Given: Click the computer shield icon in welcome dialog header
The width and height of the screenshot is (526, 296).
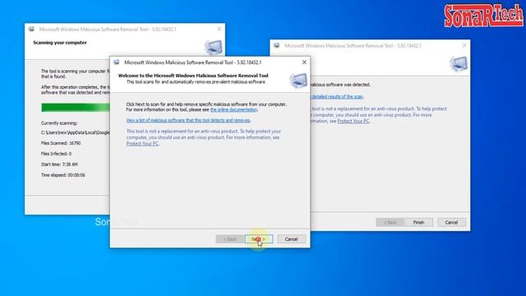Looking at the screenshot, I should [x=298, y=81].
